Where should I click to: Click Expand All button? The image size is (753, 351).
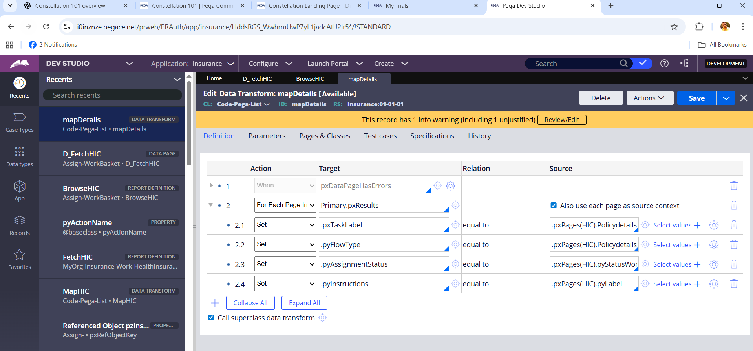(x=304, y=303)
